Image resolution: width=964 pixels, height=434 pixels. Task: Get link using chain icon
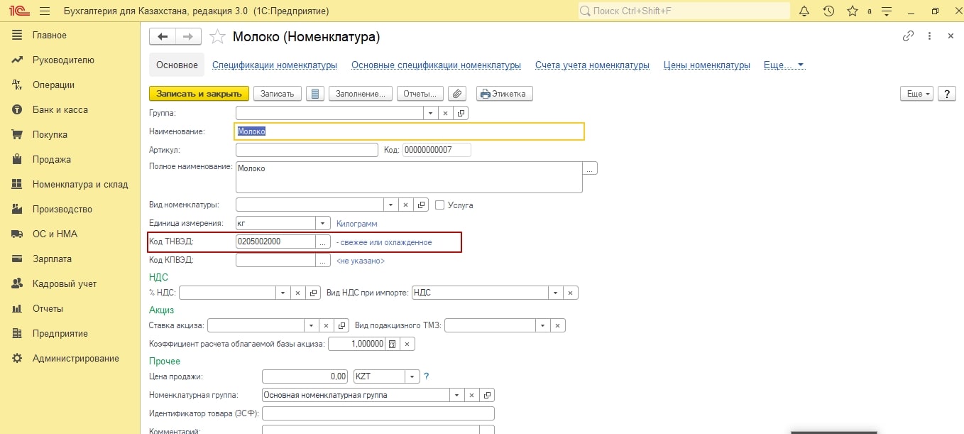pos(908,37)
